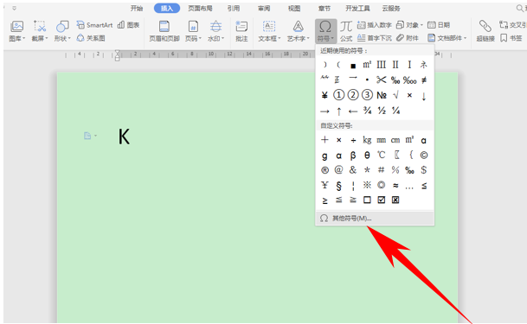
Task: Insert an attachment with 附件
Action: [x=408, y=38]
